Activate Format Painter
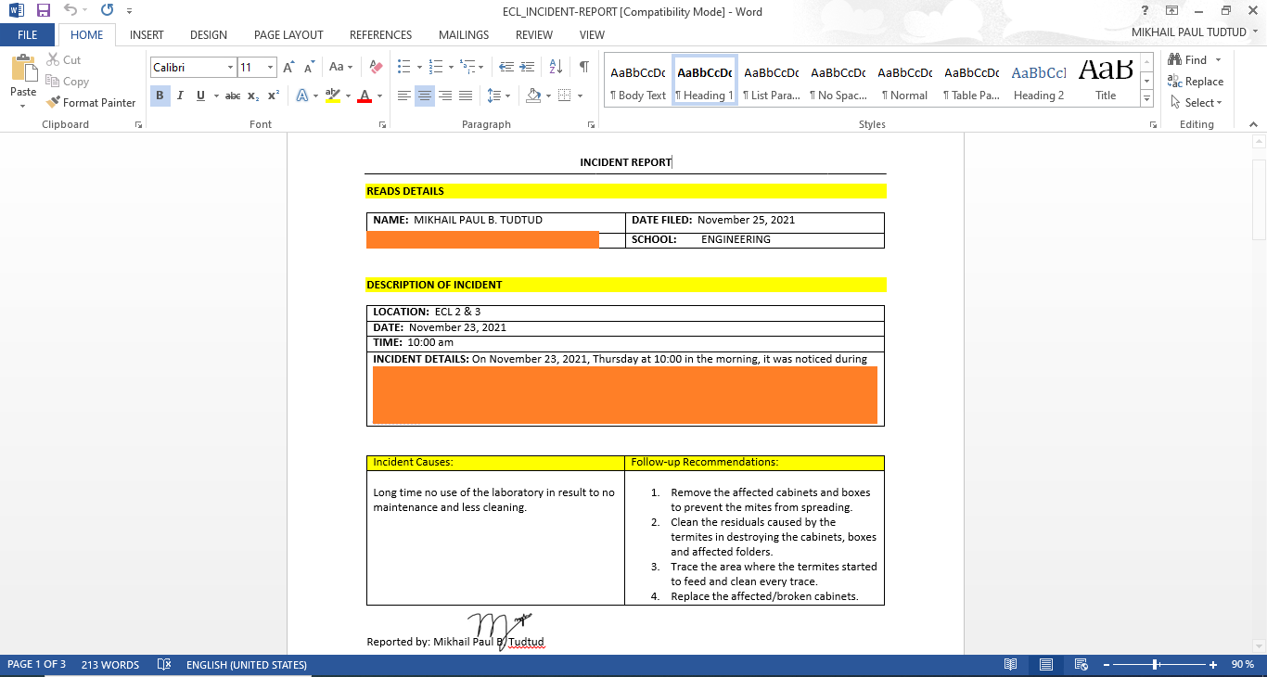Image resolution: width=1267 pixels, height=677 pixels. click(91, 103)
